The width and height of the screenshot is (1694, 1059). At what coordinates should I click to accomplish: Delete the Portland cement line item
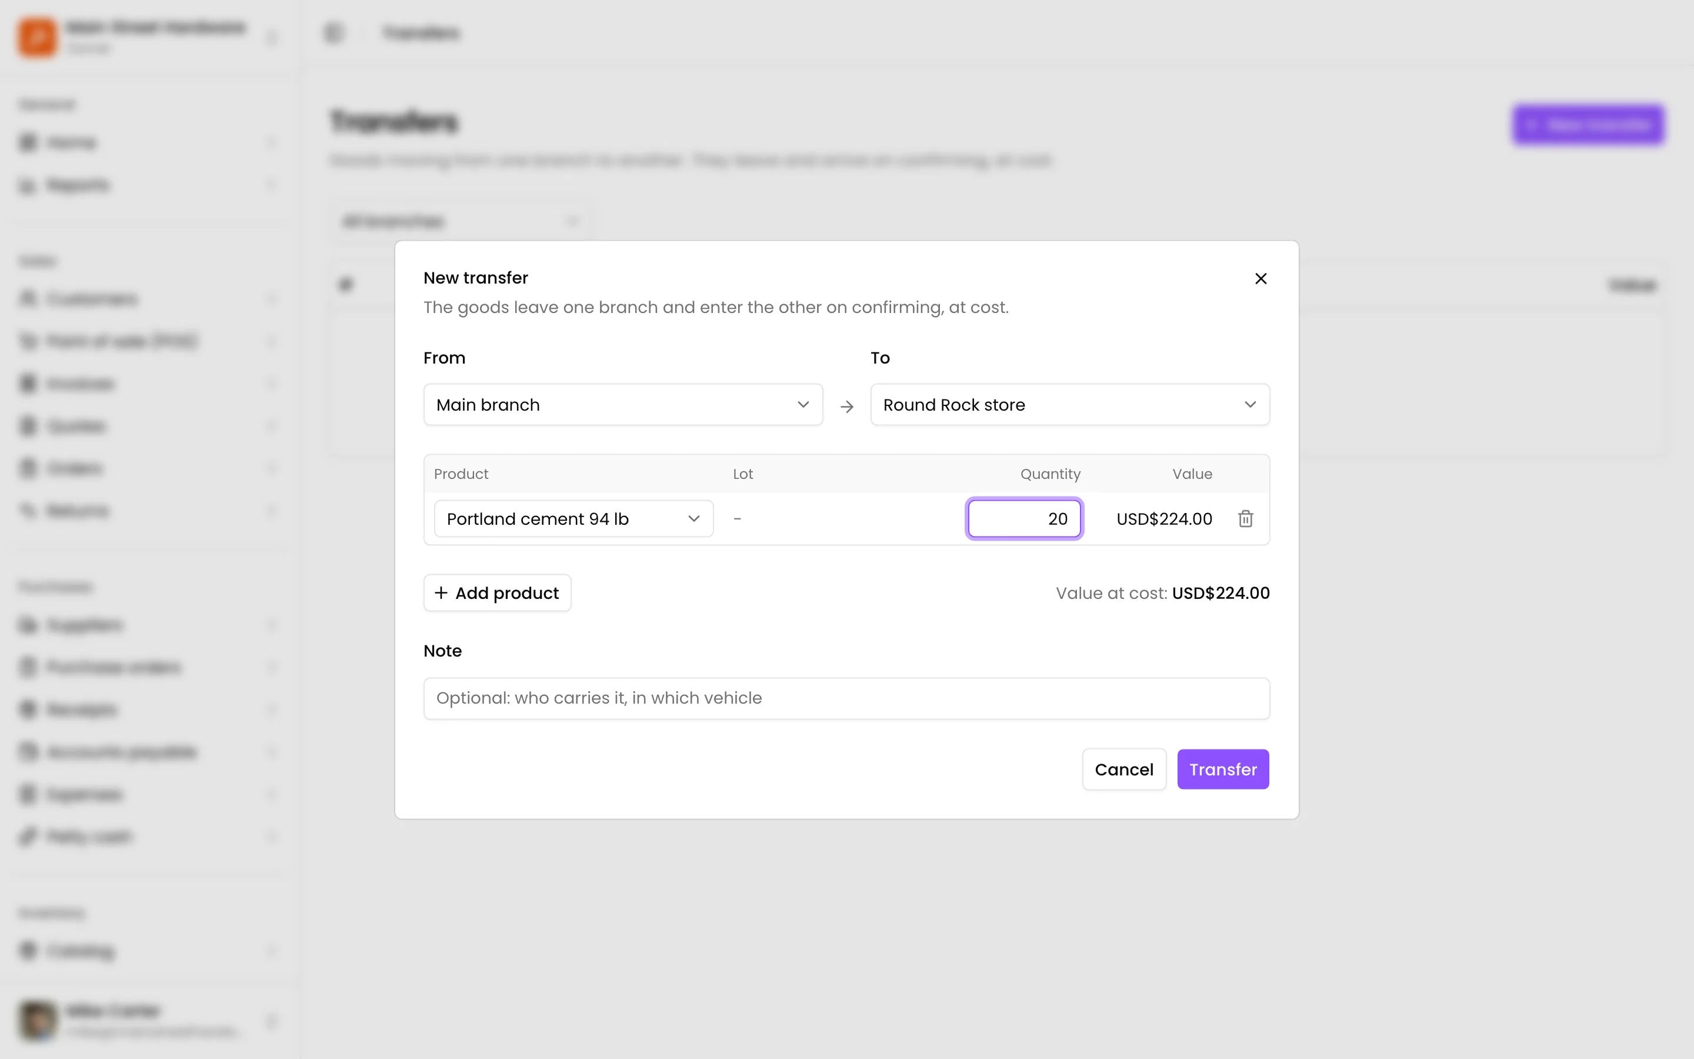click(x=1245, y=519)
